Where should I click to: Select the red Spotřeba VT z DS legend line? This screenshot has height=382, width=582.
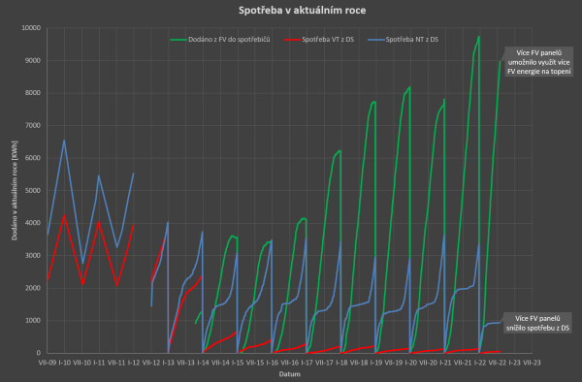pyautogui.click(x=292, y=40)
